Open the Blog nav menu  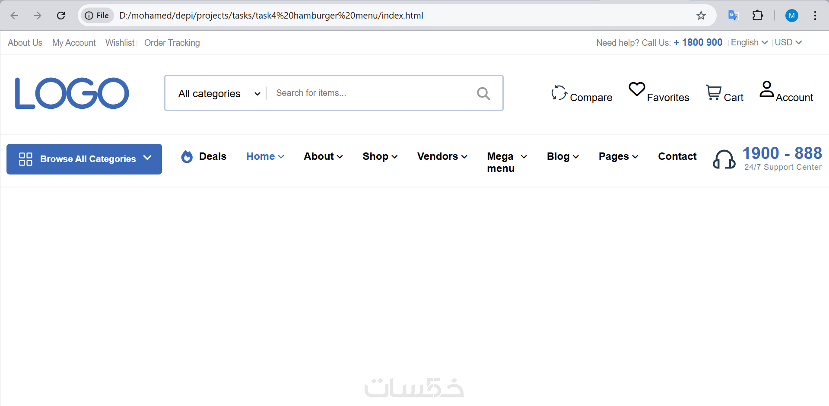coord(563,156)
